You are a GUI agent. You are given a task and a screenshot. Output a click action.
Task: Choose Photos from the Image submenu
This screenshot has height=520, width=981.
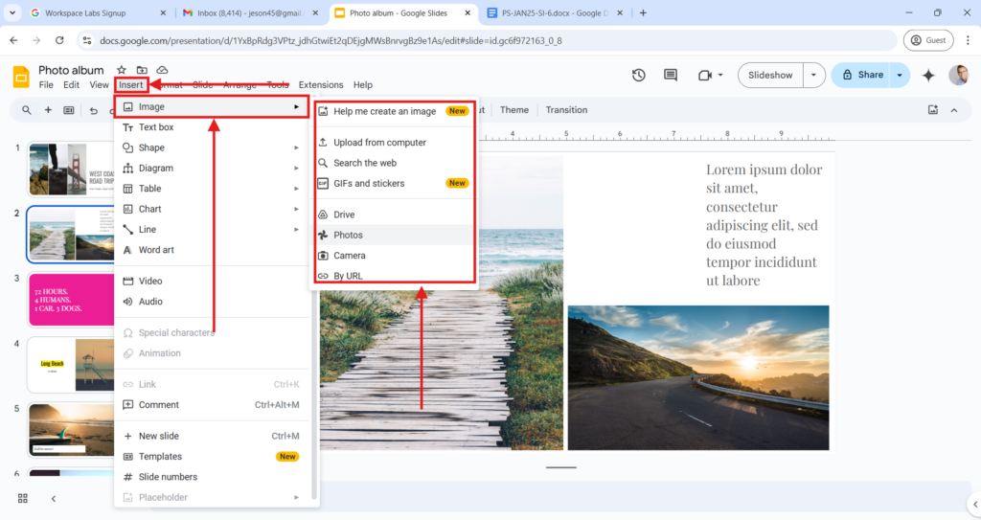coord(348,235)
